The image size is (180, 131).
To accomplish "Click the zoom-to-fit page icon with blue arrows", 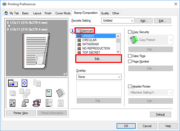I will point(24,83).
